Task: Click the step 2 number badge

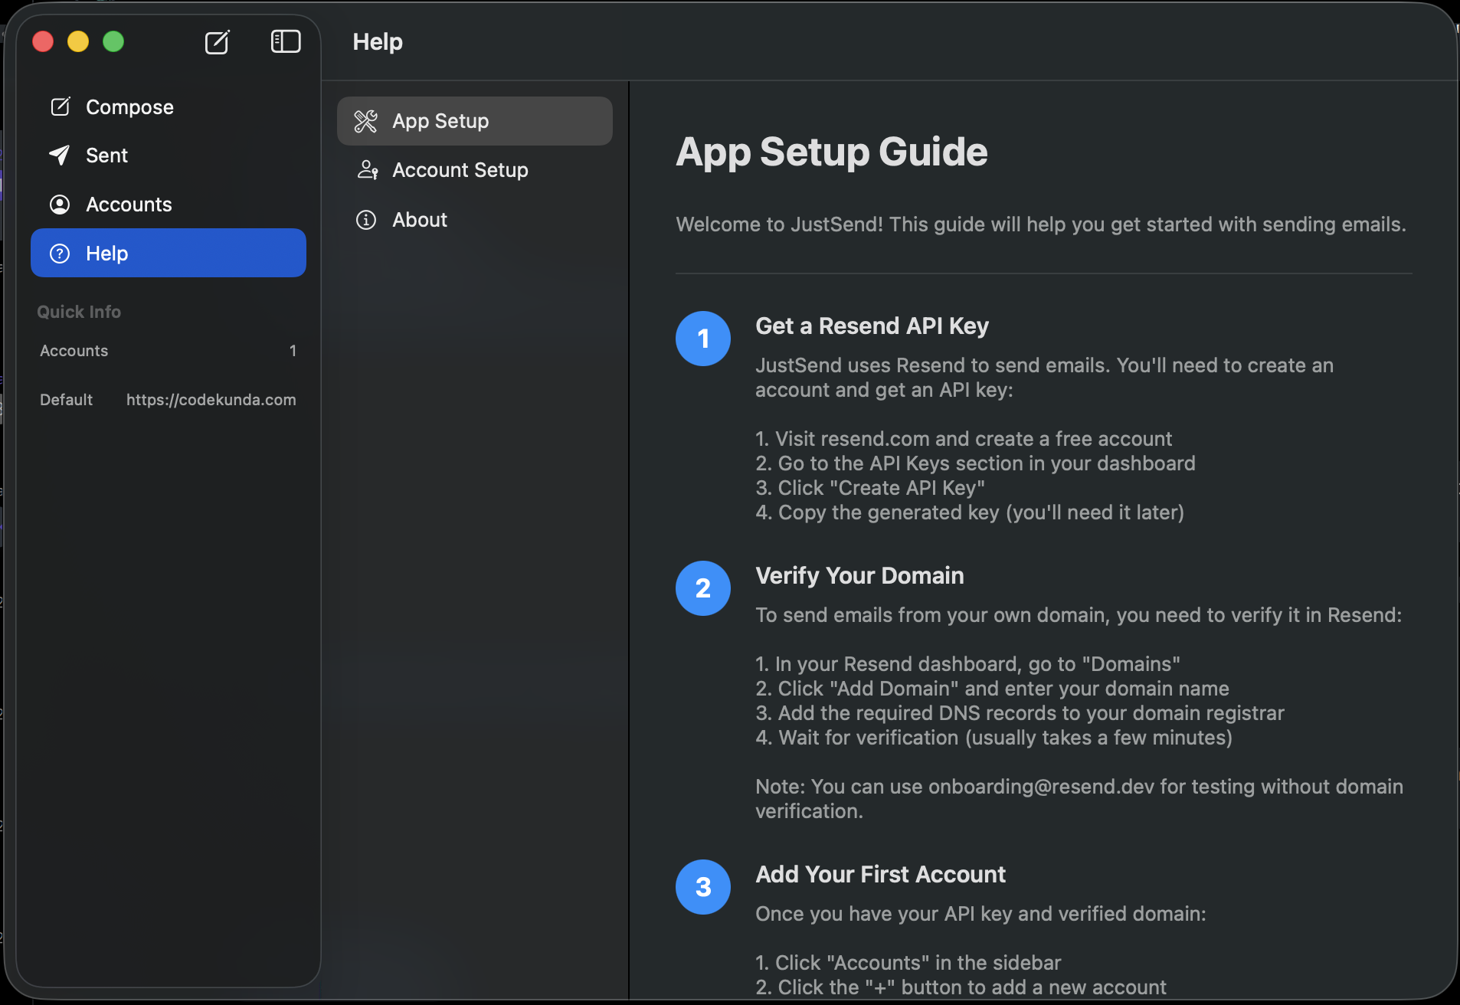Action: 702,588
